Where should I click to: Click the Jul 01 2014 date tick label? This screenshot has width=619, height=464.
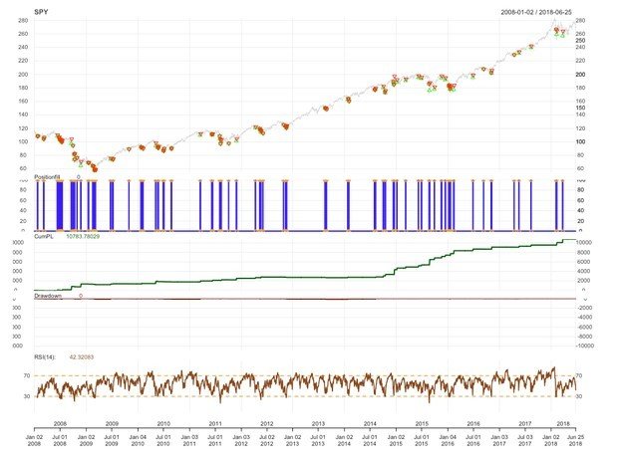(x=370, y=440)
